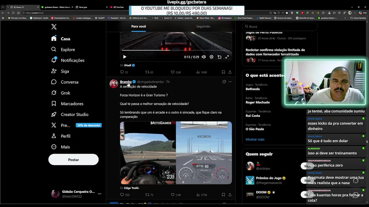Screen dimensions: 369x207
Task: Open Forza Horizon cockpit video thumbnail
Action: tap(148, 153)
